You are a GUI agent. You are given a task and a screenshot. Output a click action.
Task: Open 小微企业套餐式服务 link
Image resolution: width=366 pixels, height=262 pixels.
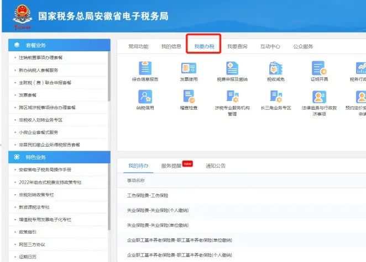[x=38, y=132]
